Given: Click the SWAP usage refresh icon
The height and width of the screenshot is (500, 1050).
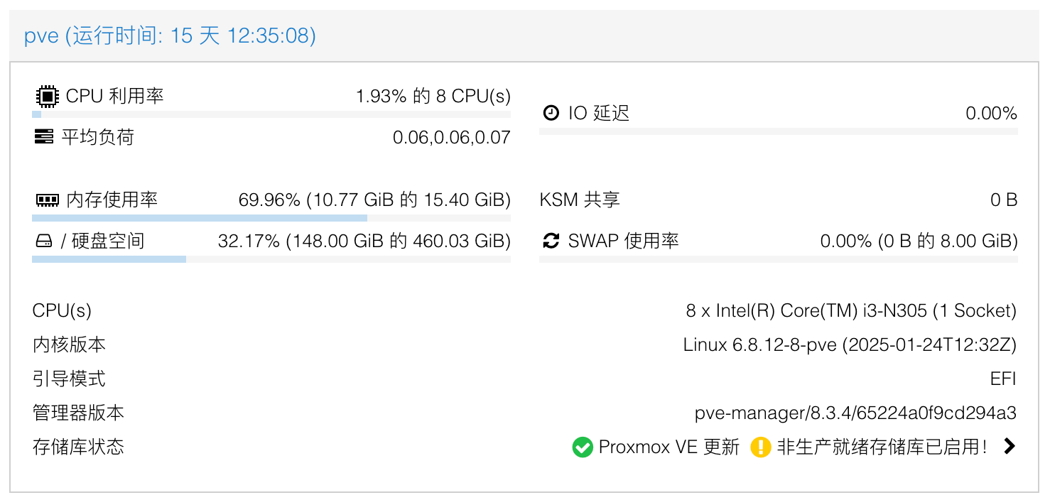Looking at the screenshot, I should click(x=551, y=241).
